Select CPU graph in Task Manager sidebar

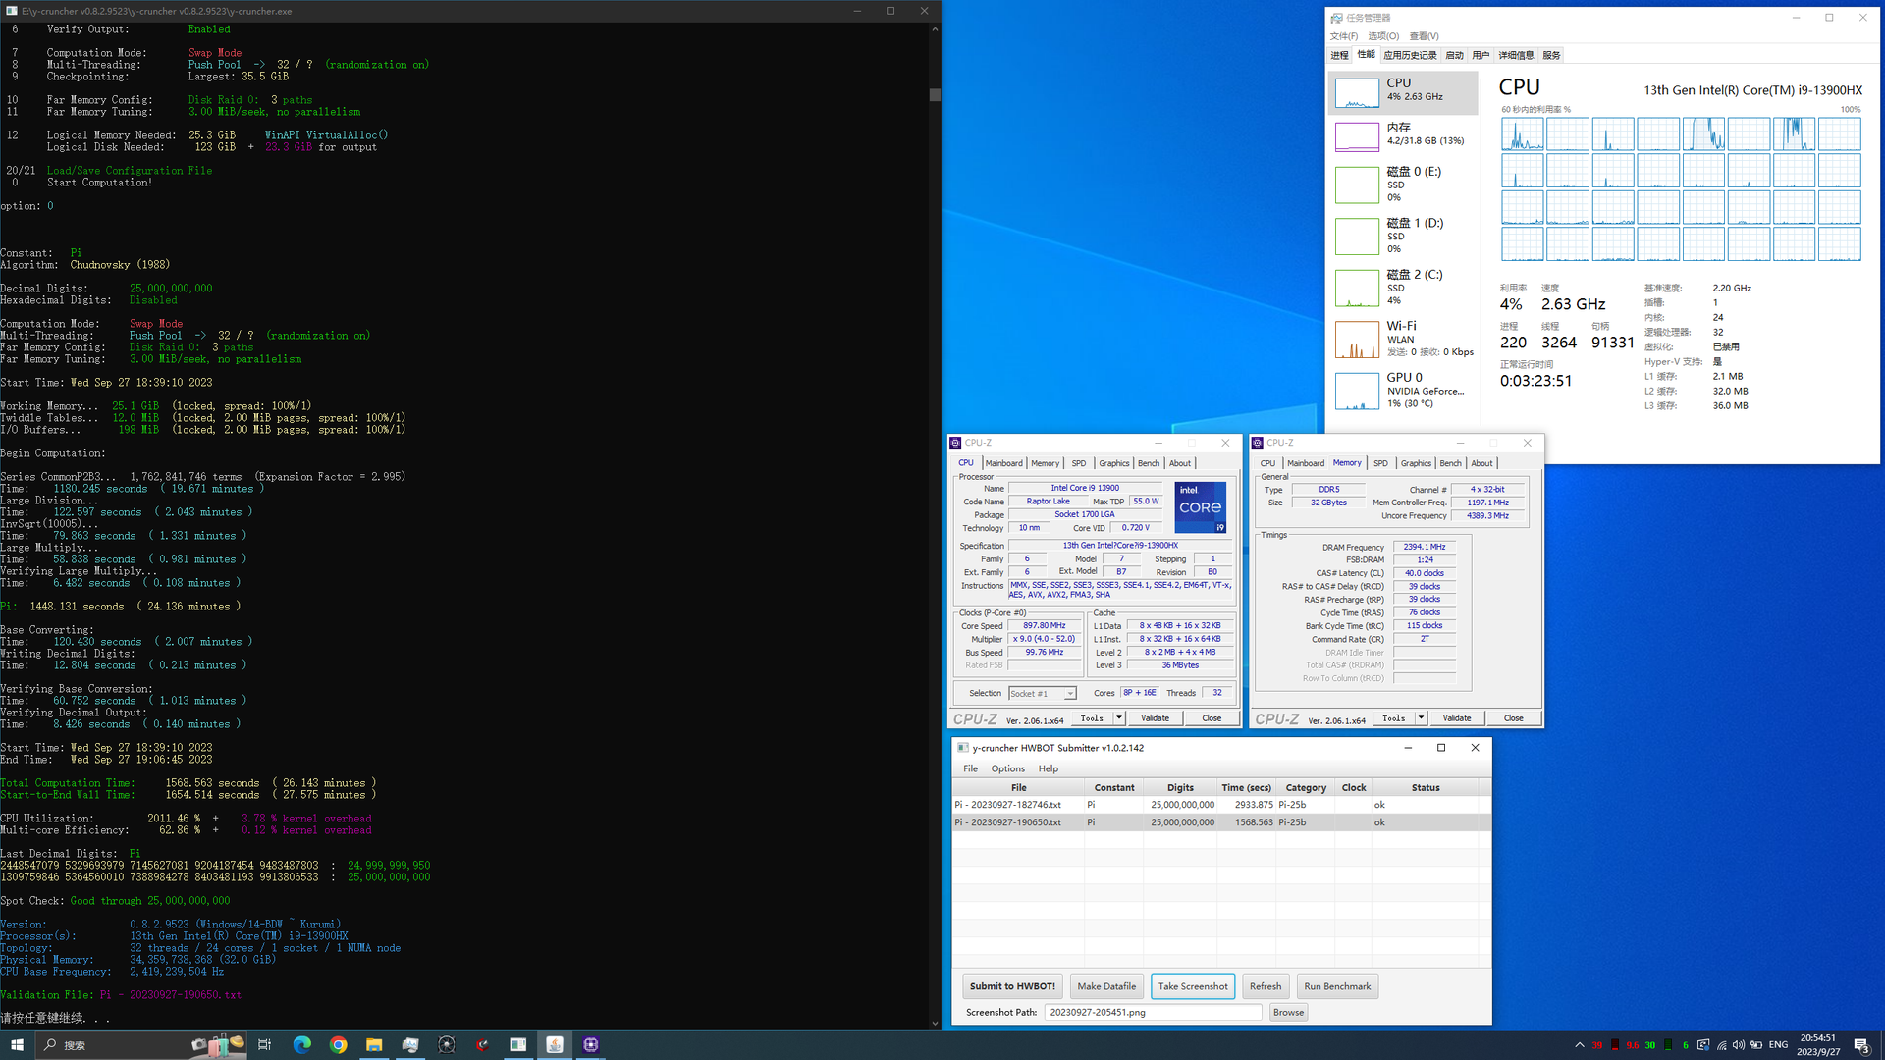point(1403,93)
